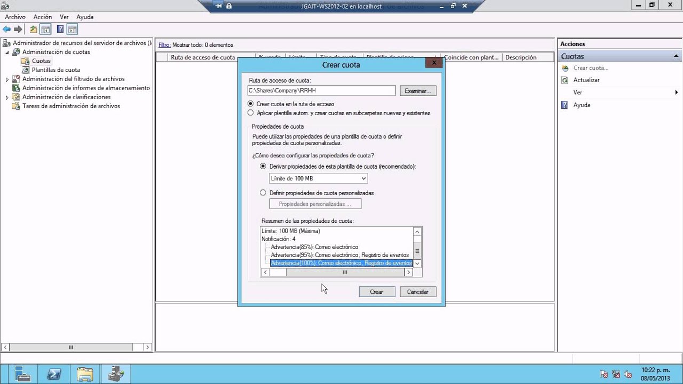Click the Filtro link above the list
This screenshot has height=384, width=683.
164,45
